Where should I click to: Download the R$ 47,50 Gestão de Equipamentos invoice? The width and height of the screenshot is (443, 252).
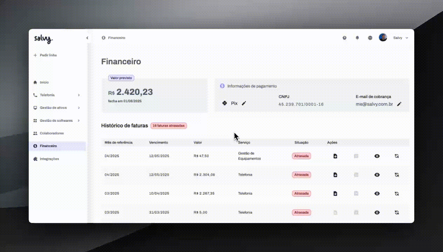(x=335, y=156)
